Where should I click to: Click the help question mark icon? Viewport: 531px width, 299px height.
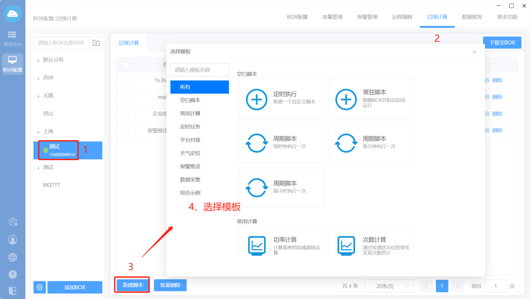point(13,274)
